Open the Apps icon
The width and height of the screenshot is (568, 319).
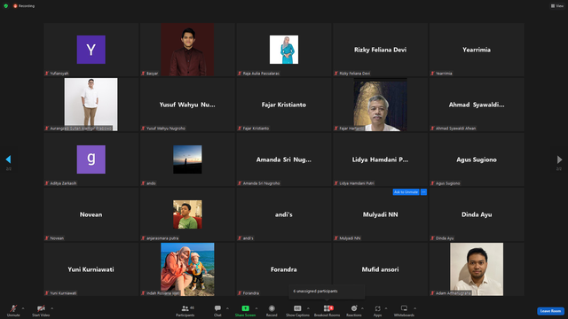(377, 308)
